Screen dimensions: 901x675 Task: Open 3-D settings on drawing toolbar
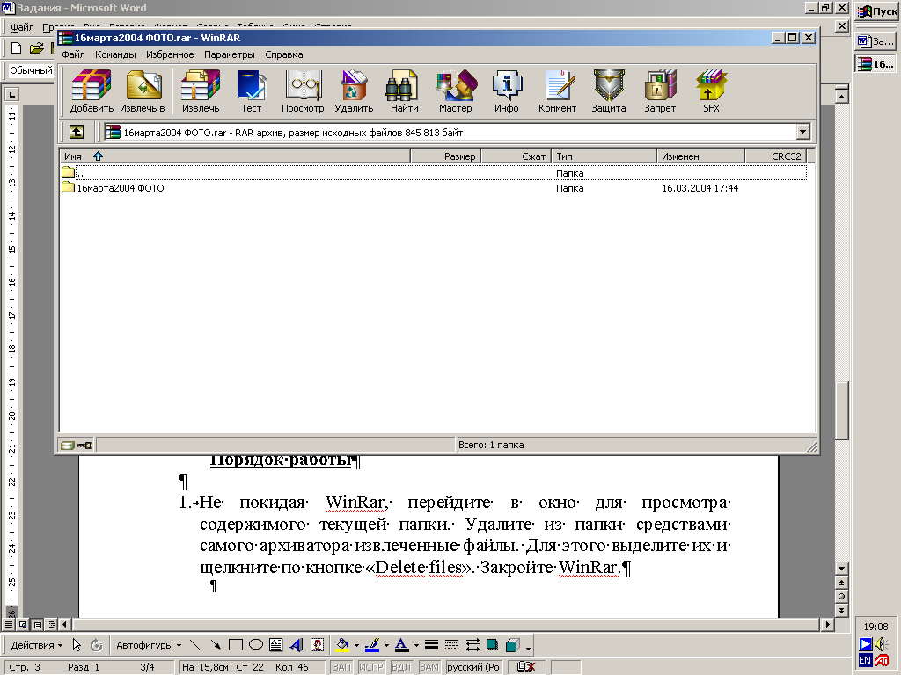coord(513,644)
